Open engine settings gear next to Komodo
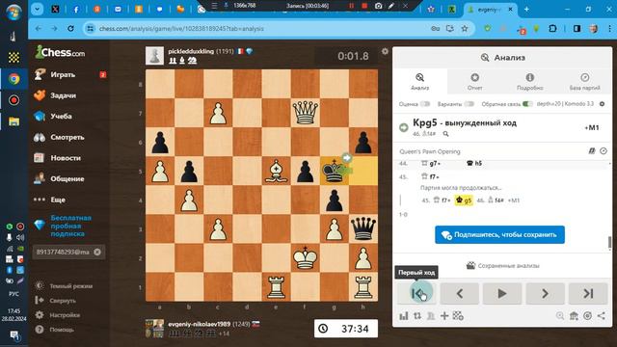The height and width of the screenshot is (347, 617). 602,104
